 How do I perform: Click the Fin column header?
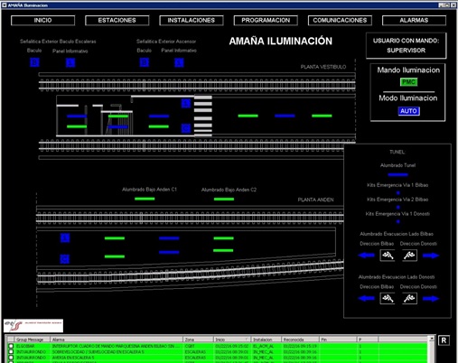pyautogui.click(x=338, y=340)
